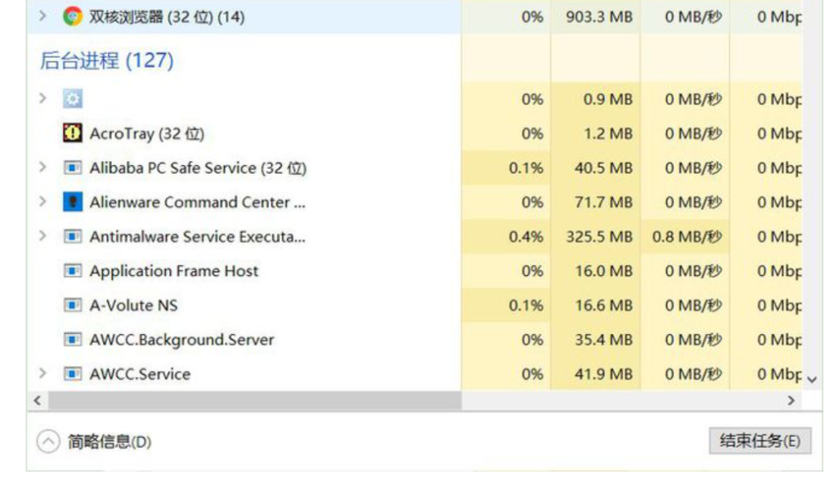Click the A-Volute NS process icon

pyautogui.click(x=73, y=305)
